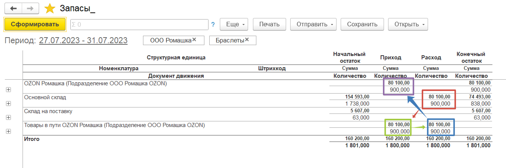
Task: Toggle the favorites star icon
Action: 50,9
